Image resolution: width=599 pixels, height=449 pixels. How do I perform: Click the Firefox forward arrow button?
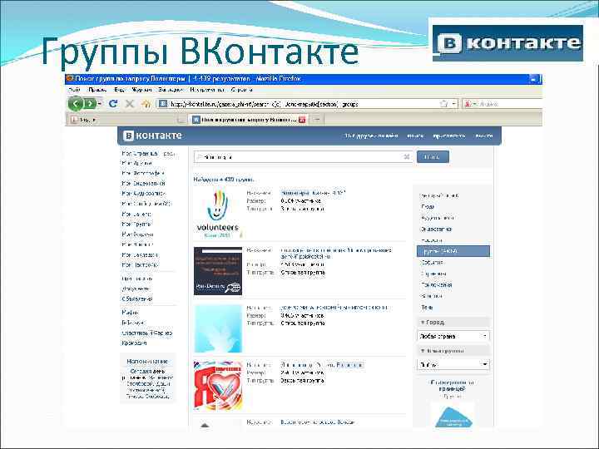point(90,103)
